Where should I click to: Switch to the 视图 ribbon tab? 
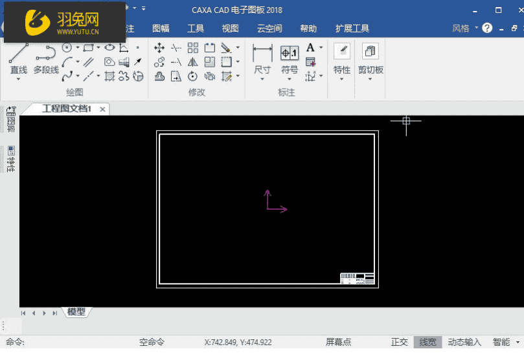click(230, 28)
